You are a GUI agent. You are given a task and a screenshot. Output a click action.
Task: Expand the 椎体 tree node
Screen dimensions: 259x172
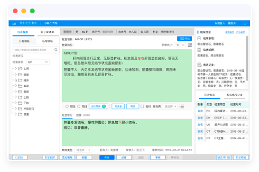16,81
